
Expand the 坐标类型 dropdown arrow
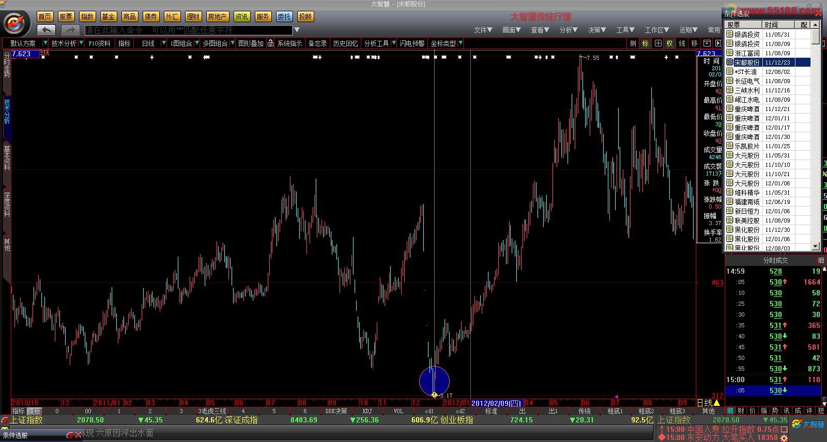[460, 43]
